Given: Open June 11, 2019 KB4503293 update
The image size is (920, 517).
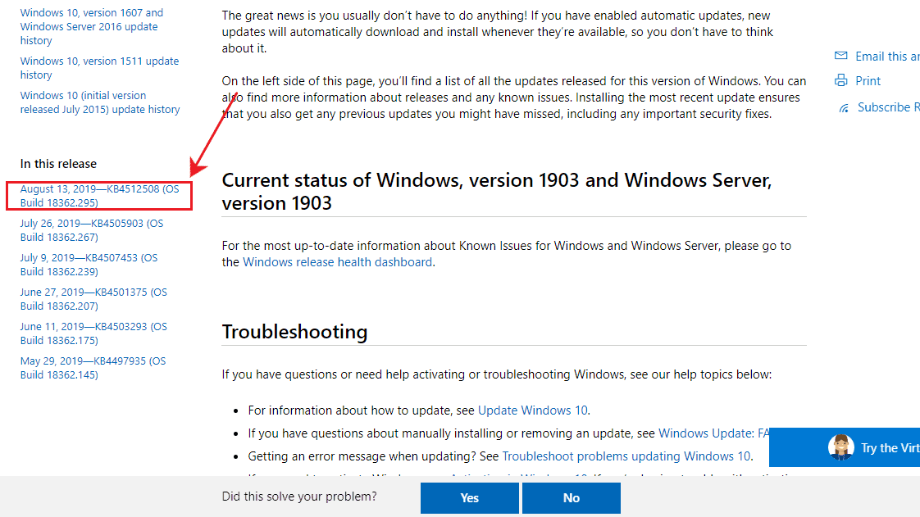Looking at the screenshot, I should [93, 333].
